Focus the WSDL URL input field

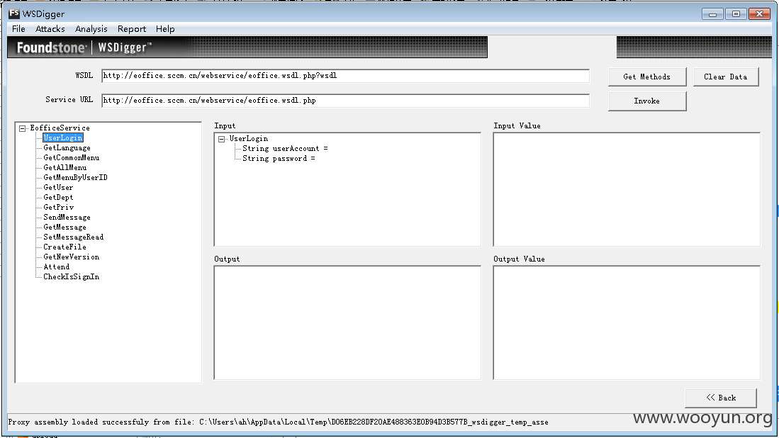[x=345, y=76]
